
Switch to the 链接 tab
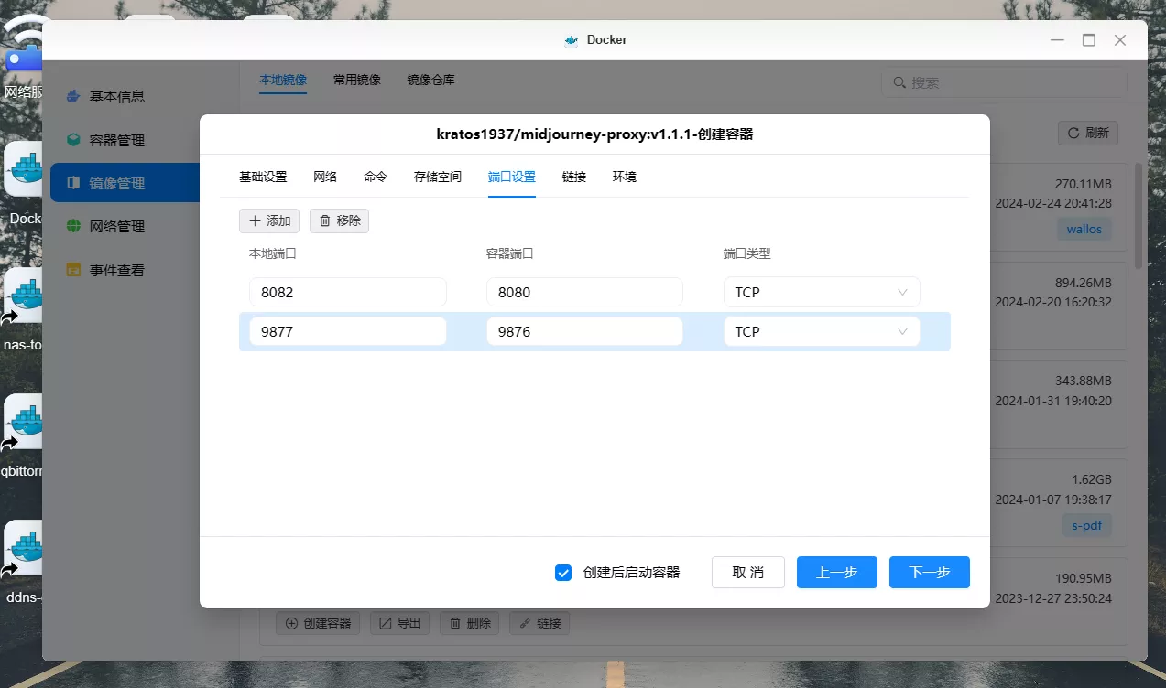tap(574, 177)
